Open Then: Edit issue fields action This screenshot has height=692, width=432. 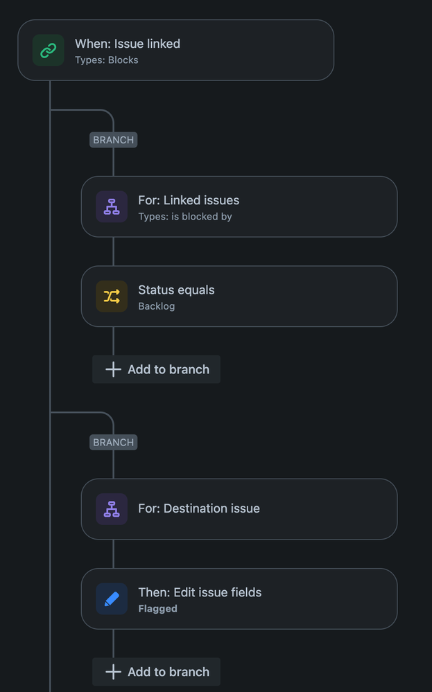coord(239,599)
